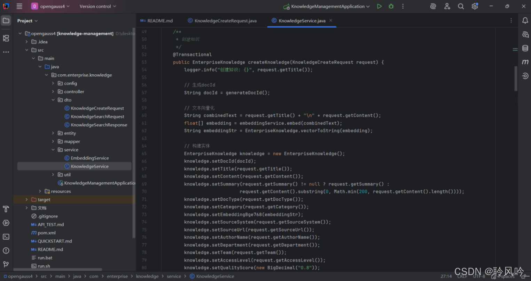Start debugging with the bug icon
Screen dimensions: 531x281
[391, 6]
